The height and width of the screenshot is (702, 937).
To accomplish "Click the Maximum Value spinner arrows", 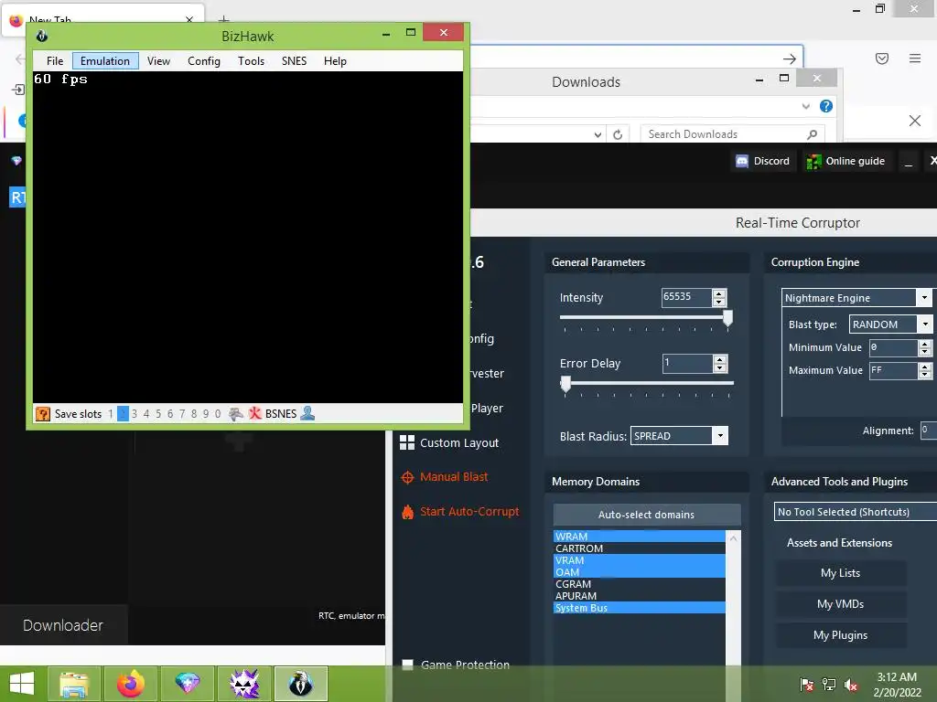I will pos(925,371).
